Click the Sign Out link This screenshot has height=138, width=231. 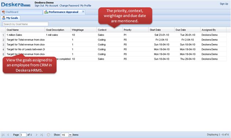click(x=39, y=5)
